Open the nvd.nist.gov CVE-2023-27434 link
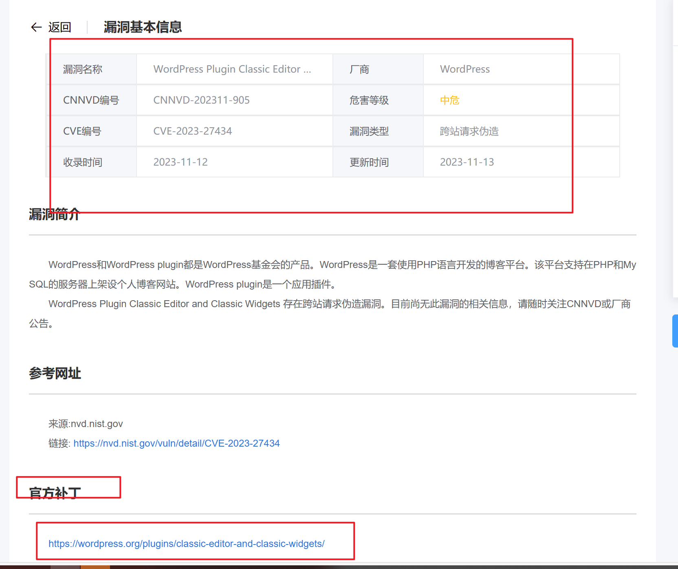Viewport: 678px width, 569px height. [176, 443]
